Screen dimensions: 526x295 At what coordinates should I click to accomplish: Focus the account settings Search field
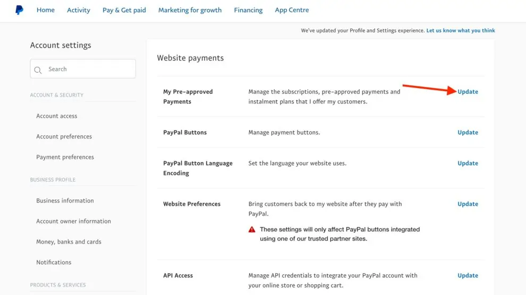83,68
